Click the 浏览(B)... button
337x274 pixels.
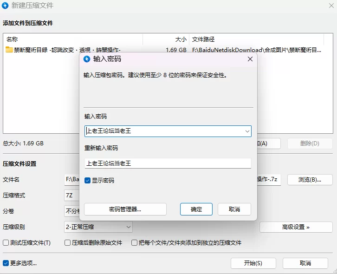point(310,180)
